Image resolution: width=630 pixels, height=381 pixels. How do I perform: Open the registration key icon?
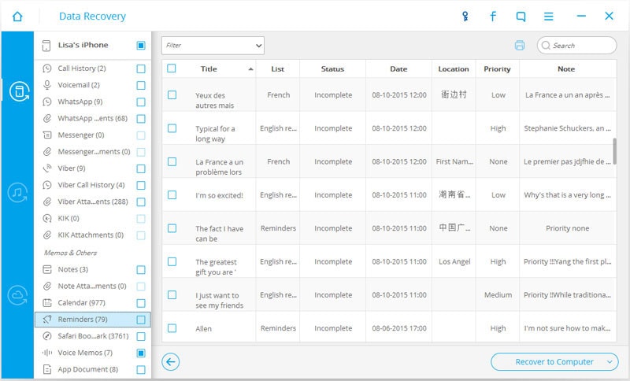[465, 16]
